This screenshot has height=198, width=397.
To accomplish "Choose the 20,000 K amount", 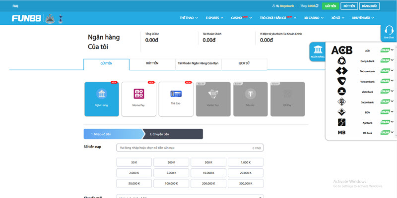I will [x=246, y=173].
